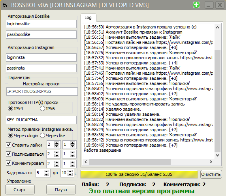The image size is (226, 196).
Task: Click the 'Подписки: 2' counter
Action: pos(137,184)
